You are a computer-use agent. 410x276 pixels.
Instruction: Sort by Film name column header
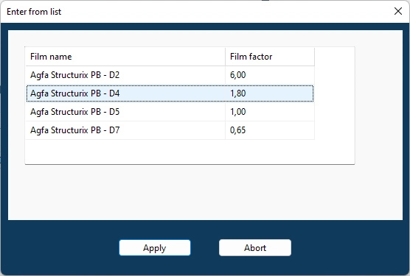(x=125, y=57)
